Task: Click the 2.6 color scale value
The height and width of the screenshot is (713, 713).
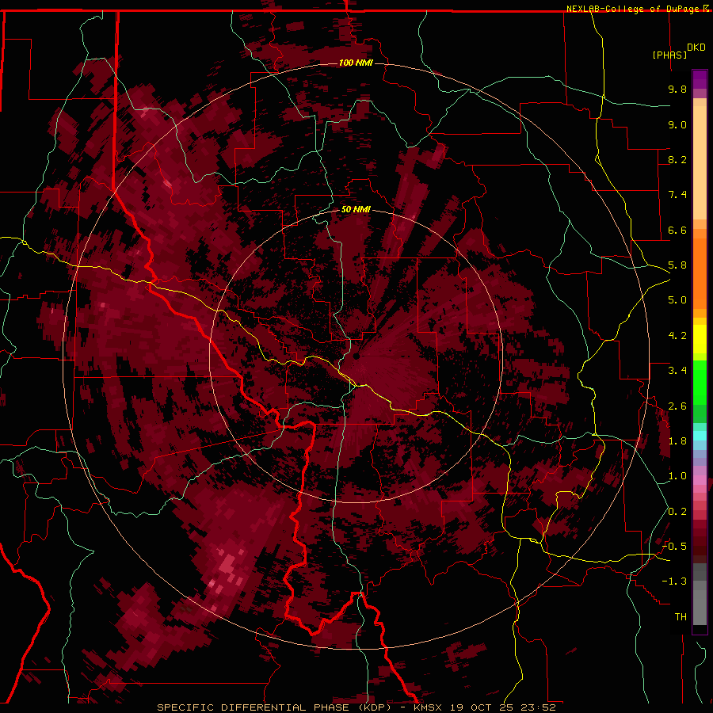Action: 677,406
